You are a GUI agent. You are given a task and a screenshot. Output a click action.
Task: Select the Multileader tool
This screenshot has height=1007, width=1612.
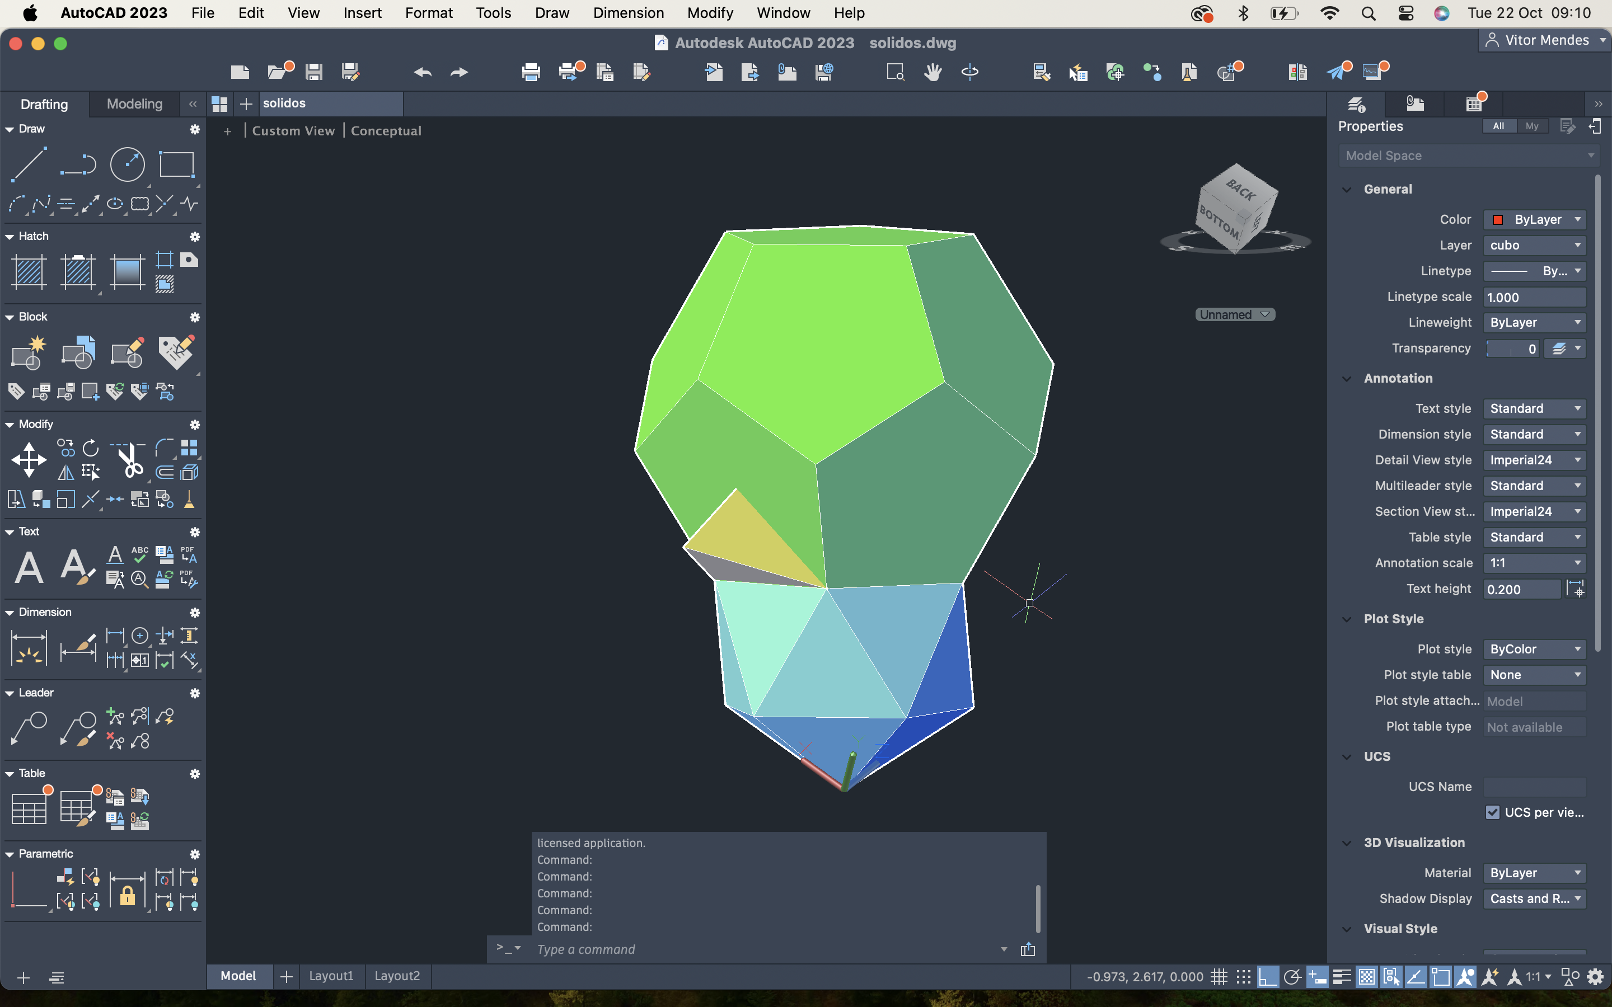click(29, 728)
